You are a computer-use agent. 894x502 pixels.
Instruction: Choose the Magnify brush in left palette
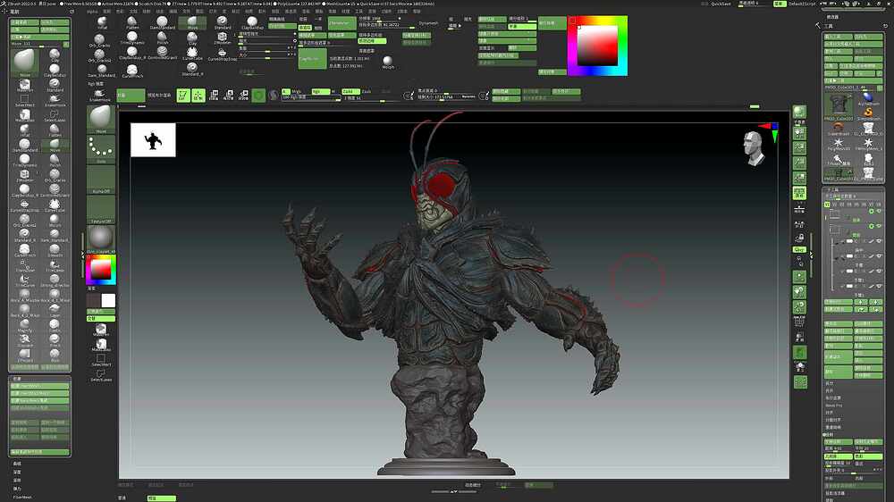tap(24, 325)
